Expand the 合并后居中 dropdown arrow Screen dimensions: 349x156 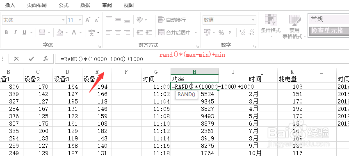pos(196,33)
